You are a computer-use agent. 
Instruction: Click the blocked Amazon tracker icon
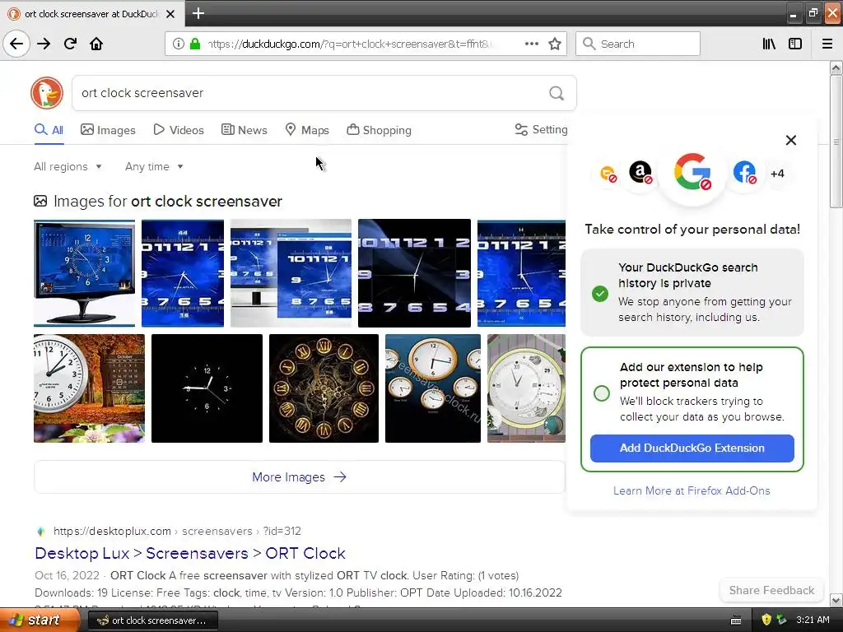[x=640, y=173]
